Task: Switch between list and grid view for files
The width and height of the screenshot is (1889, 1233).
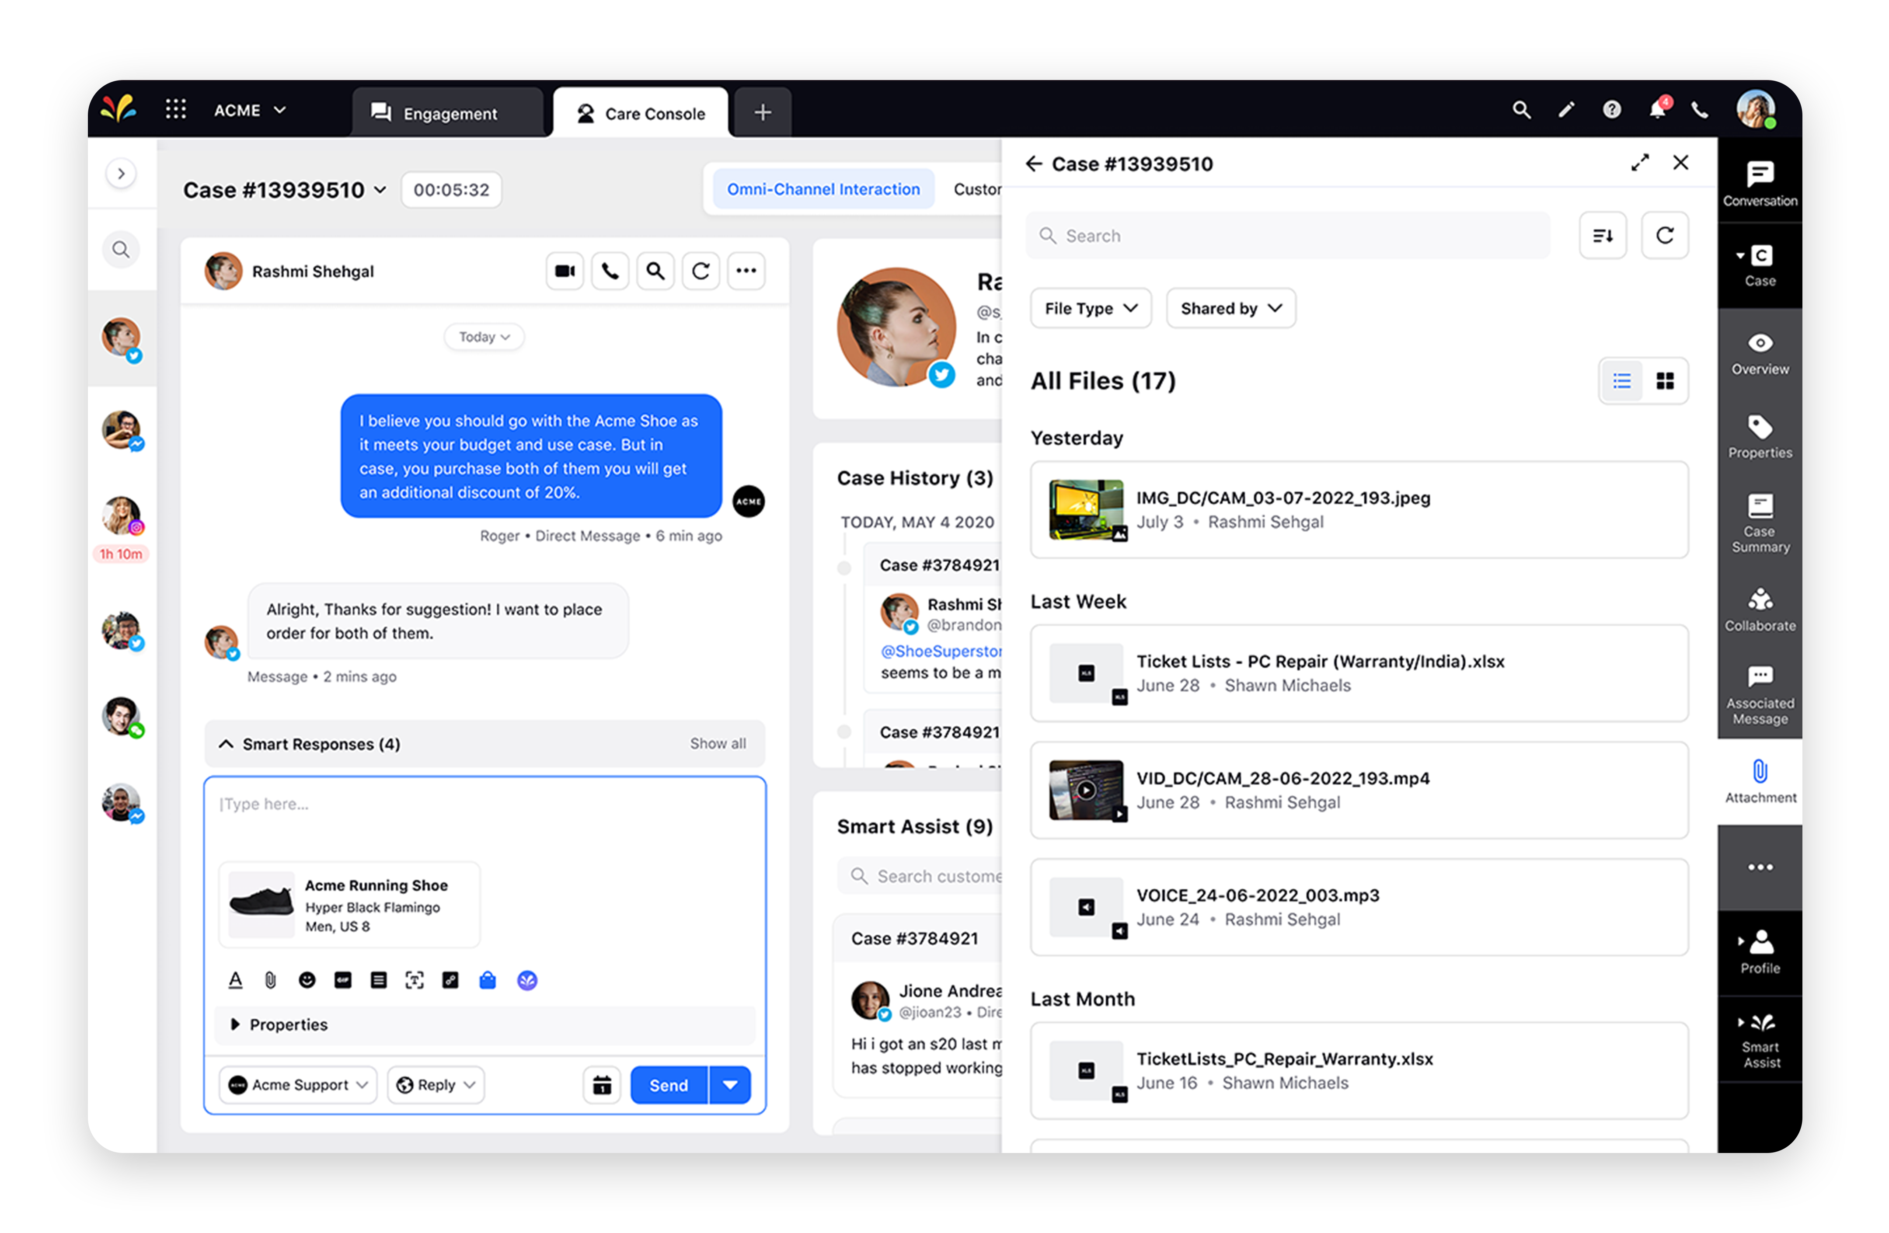Action: pyautogui.click(x=1643, y=381)
